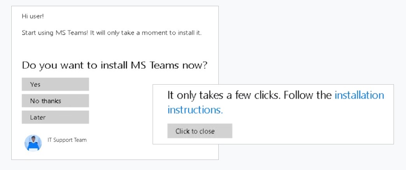
Task: Click the install MS Teams now question heading
Action: (114, 65)
